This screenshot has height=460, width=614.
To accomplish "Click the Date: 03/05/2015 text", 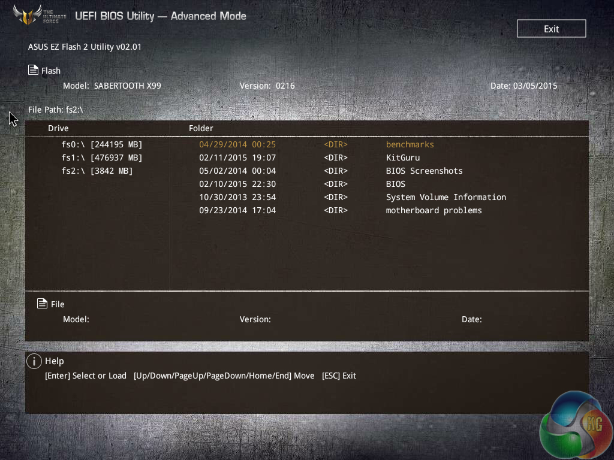I will point(523,86).
